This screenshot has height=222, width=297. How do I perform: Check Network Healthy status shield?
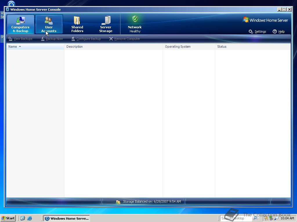[x=135, y=19]
